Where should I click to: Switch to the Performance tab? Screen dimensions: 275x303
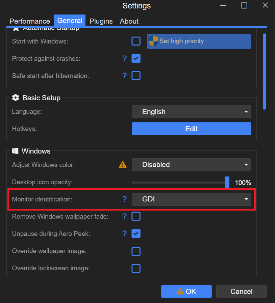tap(30, 21)
